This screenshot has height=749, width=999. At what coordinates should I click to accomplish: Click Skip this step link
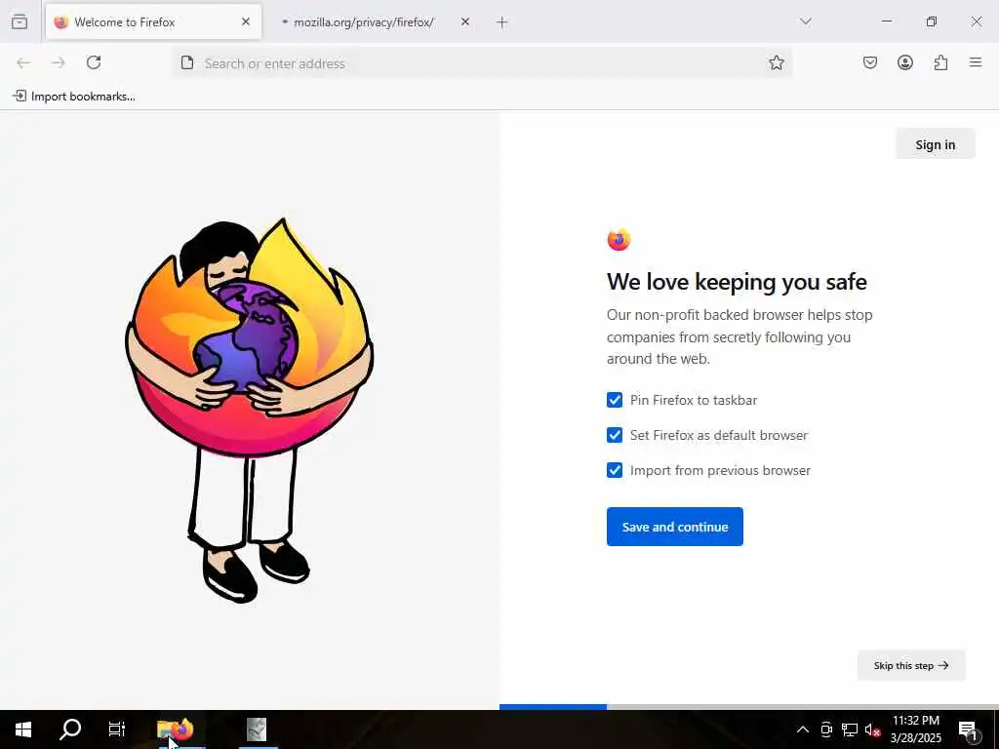click(911, 665)
